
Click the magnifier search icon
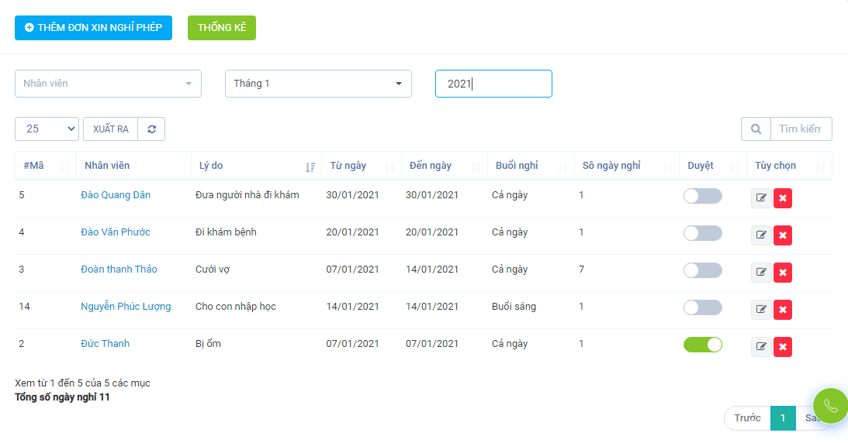[756, 129]
